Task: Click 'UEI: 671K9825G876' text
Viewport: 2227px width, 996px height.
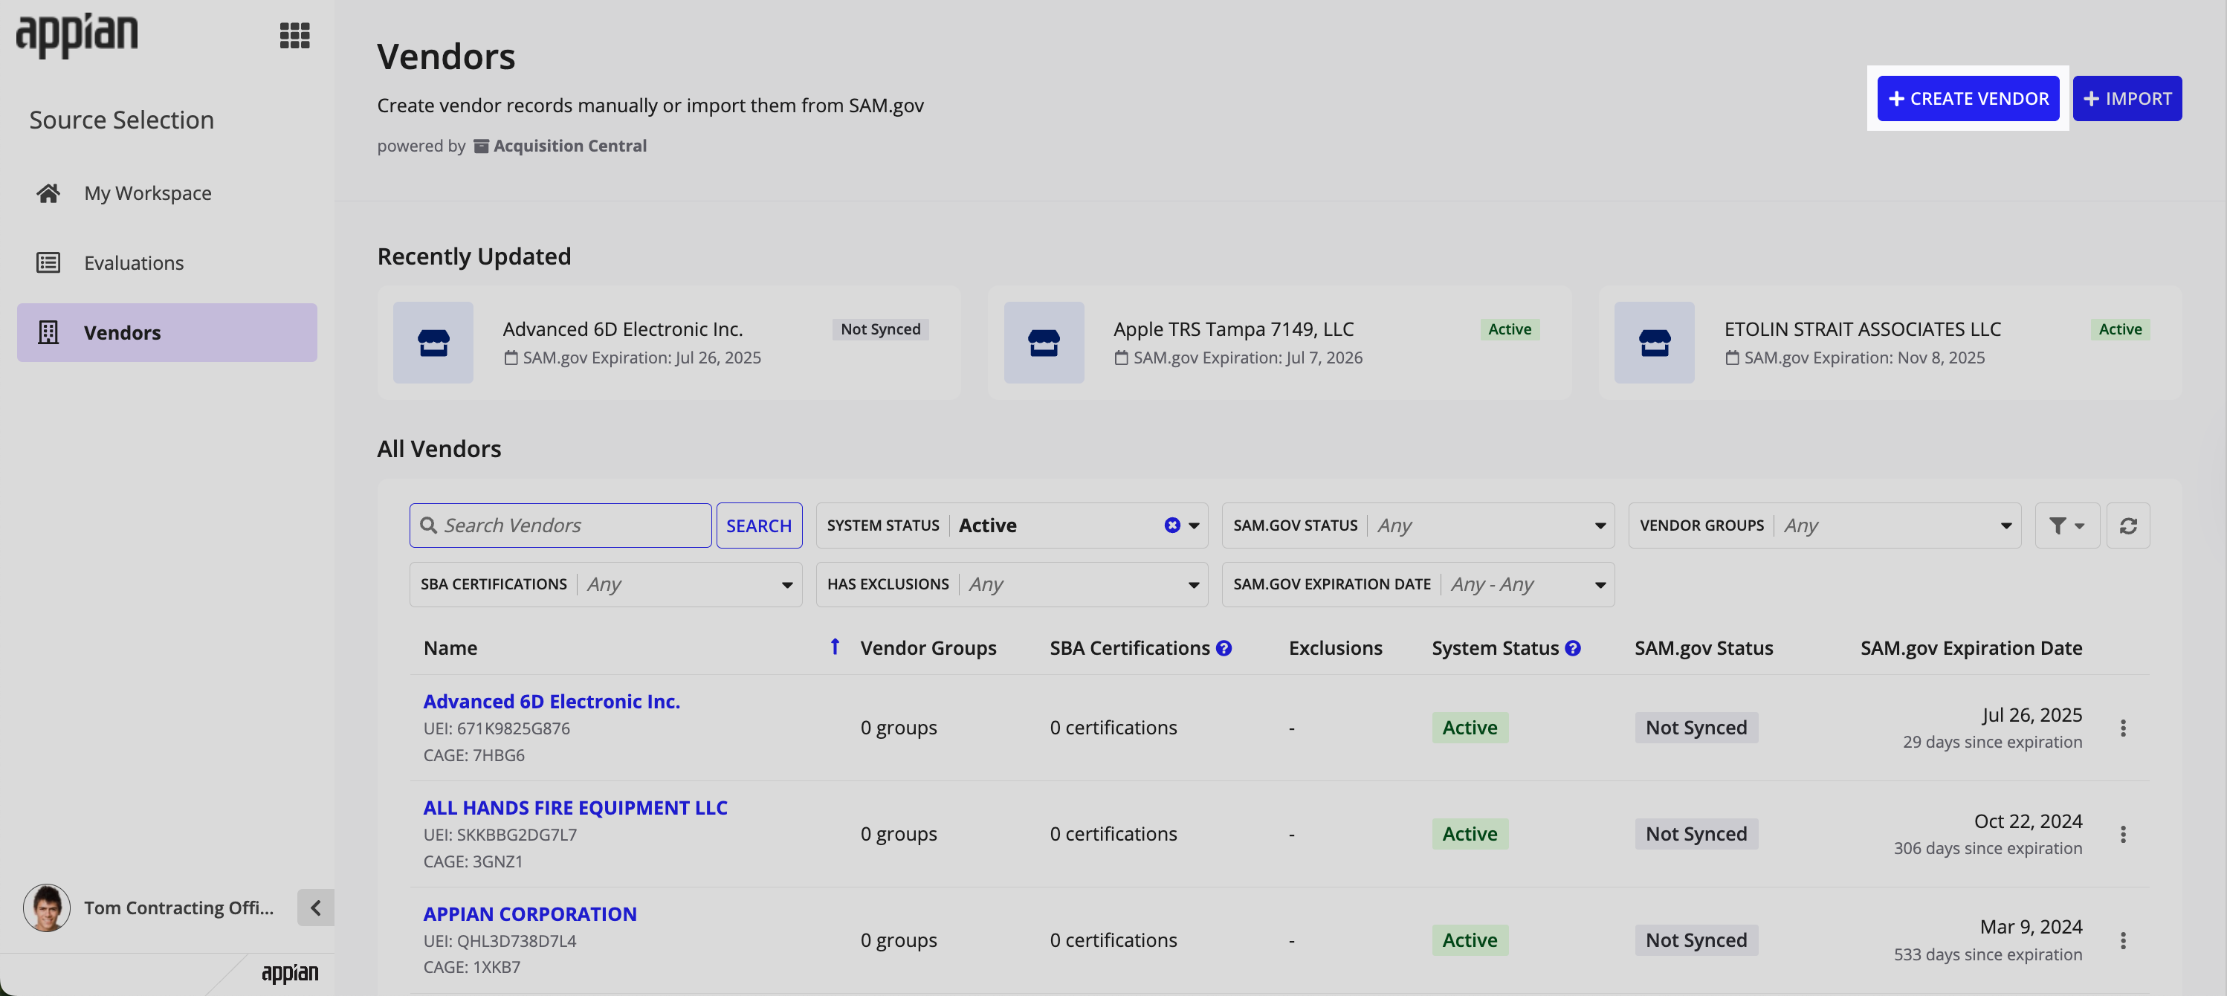Action: coord(497,728)
